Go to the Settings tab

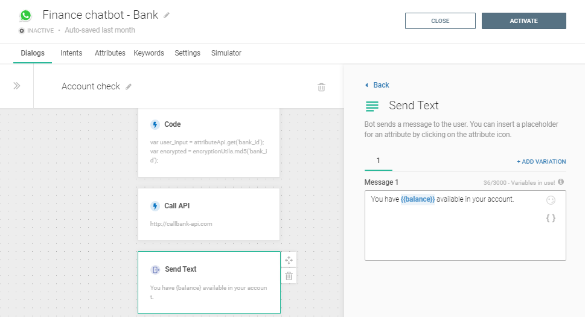tap(187, 53)
